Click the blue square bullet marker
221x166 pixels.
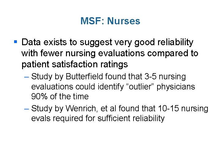pyautogui.click(x=16, y=42)
